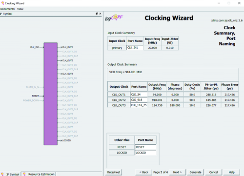Generate the clocking core
This screenshot has height=176, width=244.
[195, 172]
